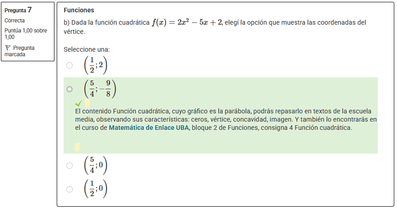397x209 pixels.
Task: Click the Funciones heading
Action: tap(79, 10)
